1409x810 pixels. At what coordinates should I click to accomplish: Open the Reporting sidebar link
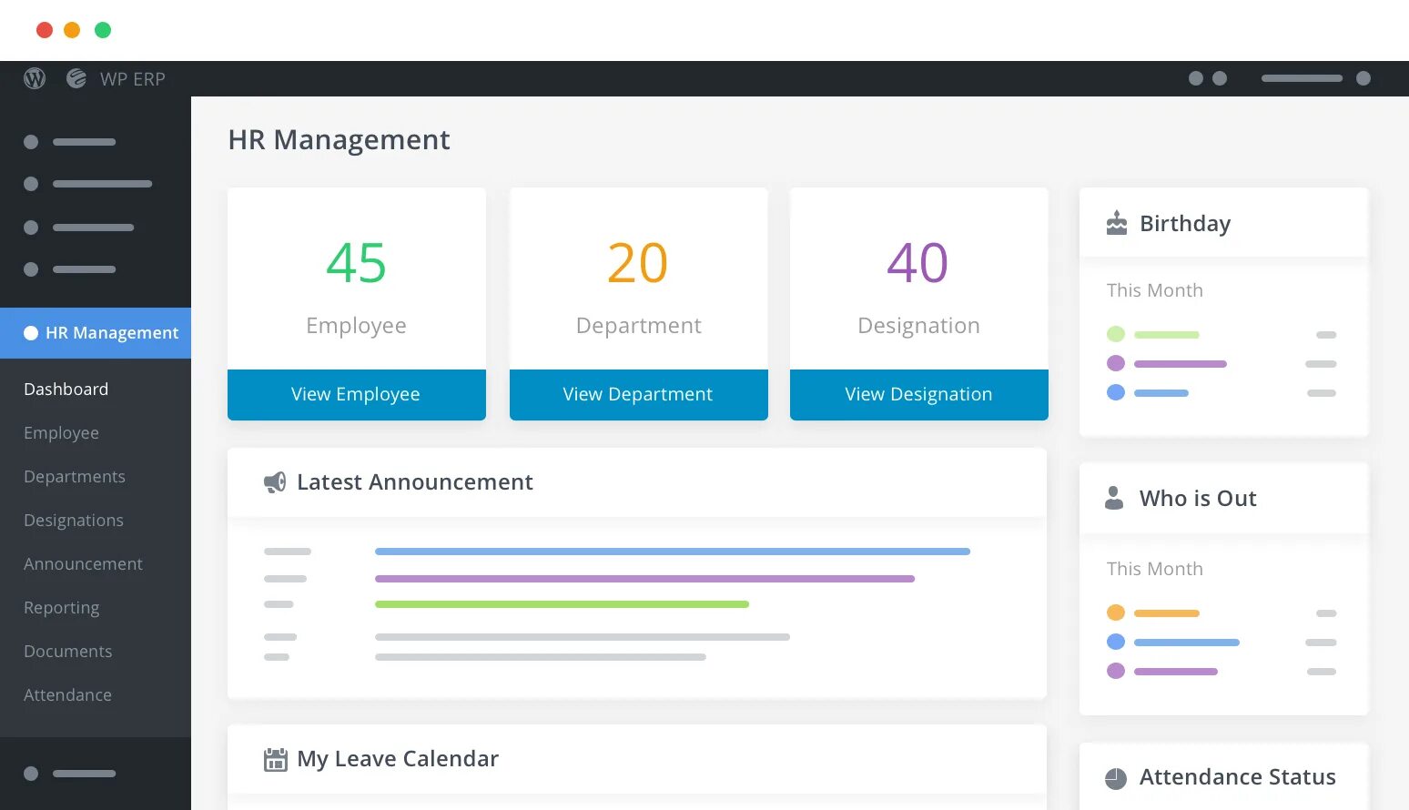pyautogui.click(x=62, y=608)
